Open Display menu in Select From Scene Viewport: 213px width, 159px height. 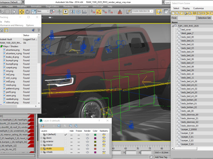[186, 8]
